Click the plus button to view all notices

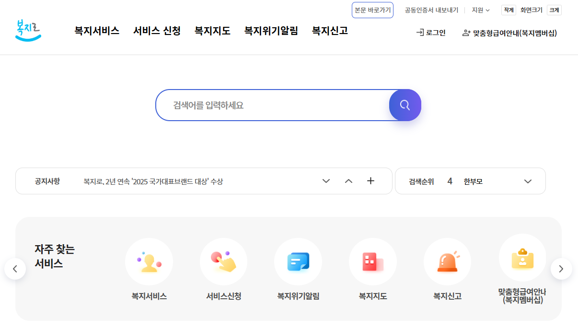coord(370,181)
